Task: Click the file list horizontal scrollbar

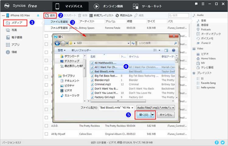Action: pos(118,101)
